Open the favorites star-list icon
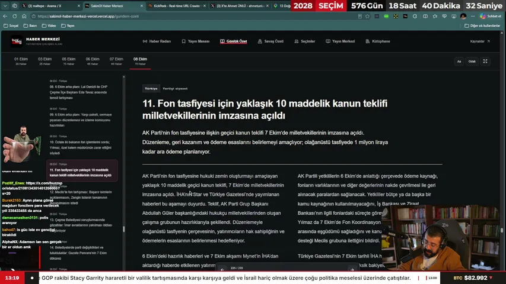Screen dimensions: 506x284 pyautogui.click(x=435, y=16)
